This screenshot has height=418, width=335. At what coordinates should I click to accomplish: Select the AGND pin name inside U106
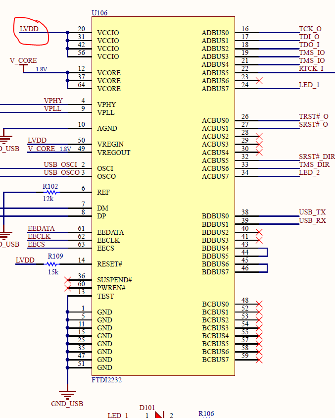[x=107, y=128]
